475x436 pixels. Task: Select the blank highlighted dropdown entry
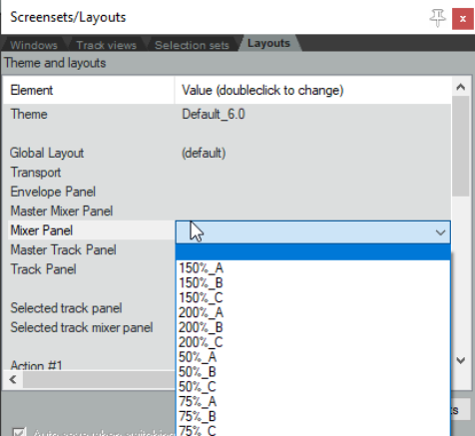pos(313,252)
